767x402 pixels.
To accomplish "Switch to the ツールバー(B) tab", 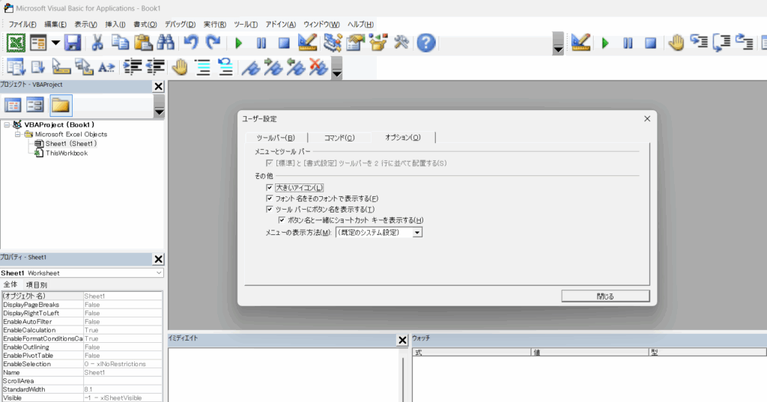I will click(276, 138).
